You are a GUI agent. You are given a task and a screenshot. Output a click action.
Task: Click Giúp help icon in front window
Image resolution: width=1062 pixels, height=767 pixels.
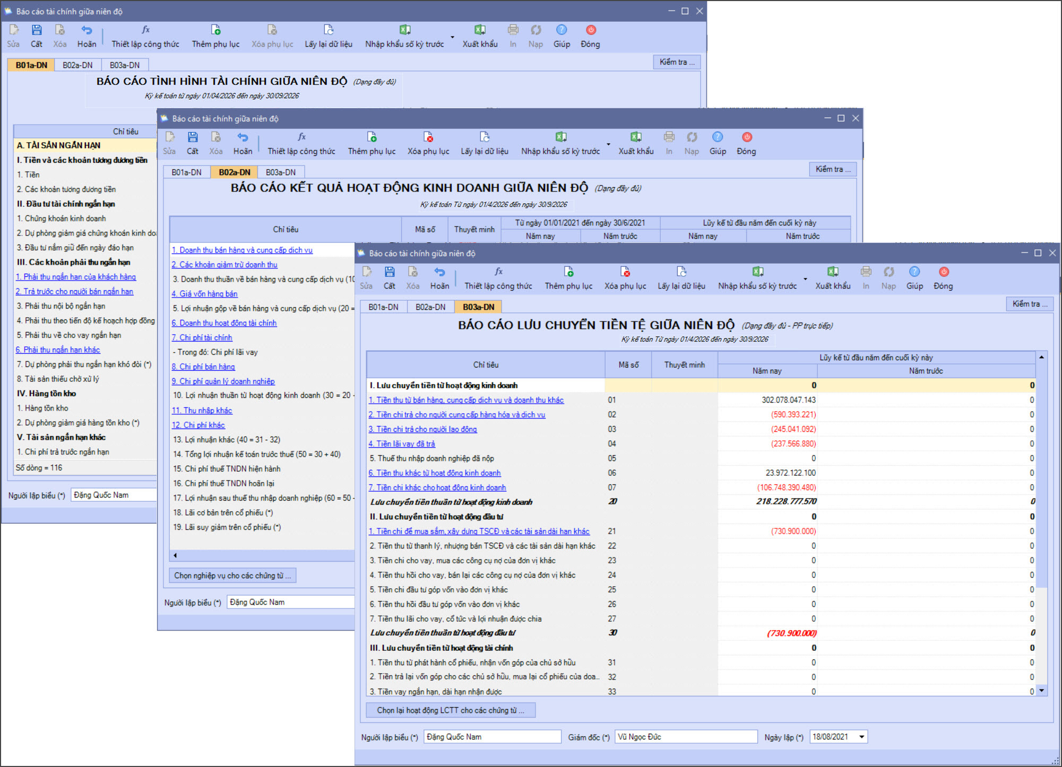click(914, 272)
